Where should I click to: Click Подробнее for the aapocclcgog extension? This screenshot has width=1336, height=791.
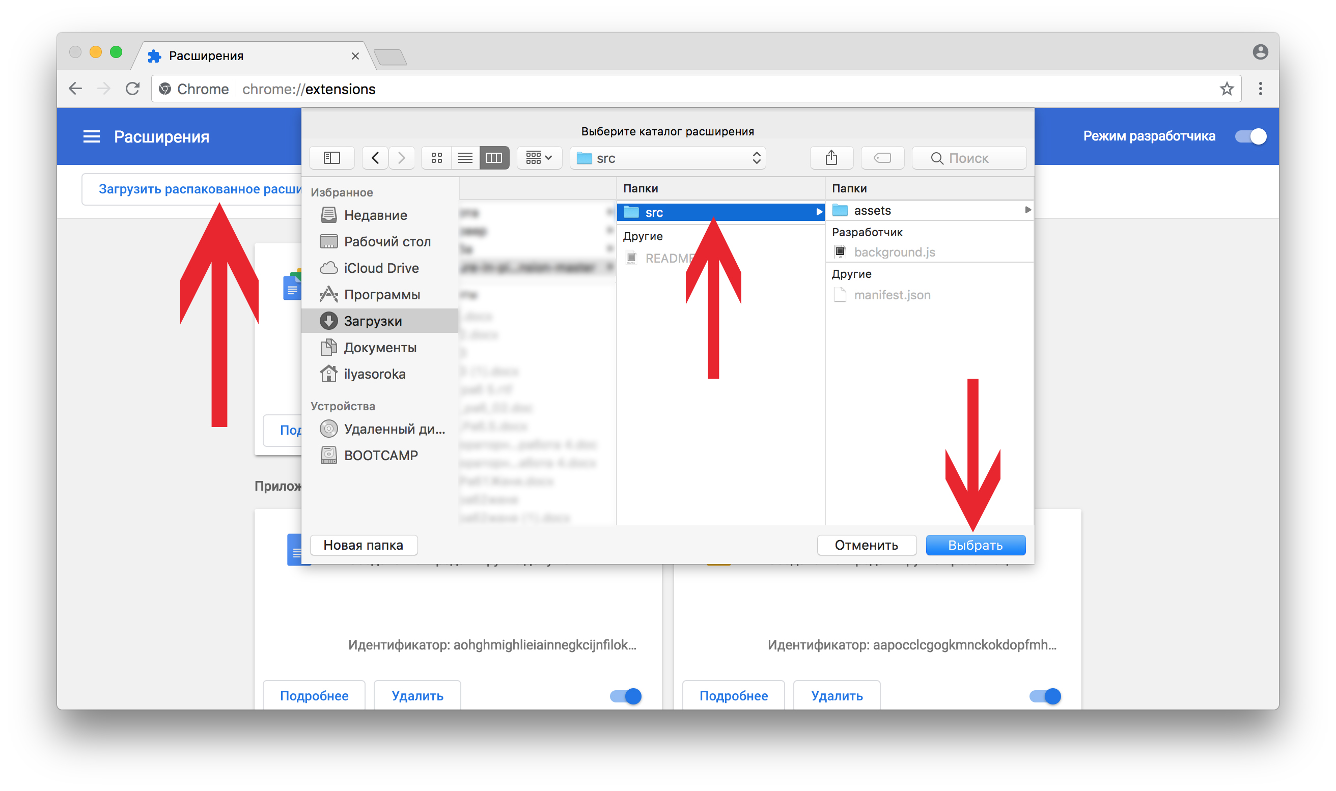click(x=734, y=695)
